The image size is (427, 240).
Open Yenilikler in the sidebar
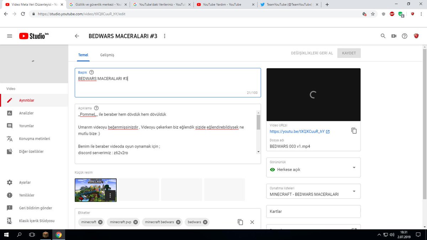[x=34, y=195]
